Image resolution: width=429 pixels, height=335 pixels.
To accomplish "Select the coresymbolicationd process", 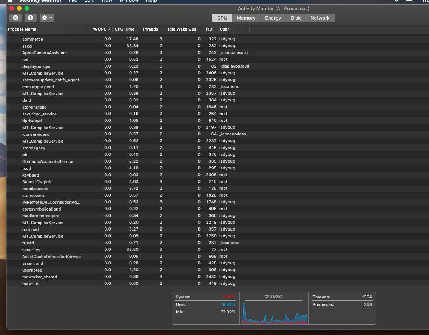I will click(x=218, y=209).
